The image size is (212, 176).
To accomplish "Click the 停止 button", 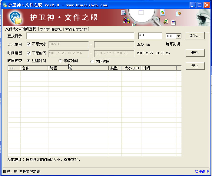I will [195, 66].
